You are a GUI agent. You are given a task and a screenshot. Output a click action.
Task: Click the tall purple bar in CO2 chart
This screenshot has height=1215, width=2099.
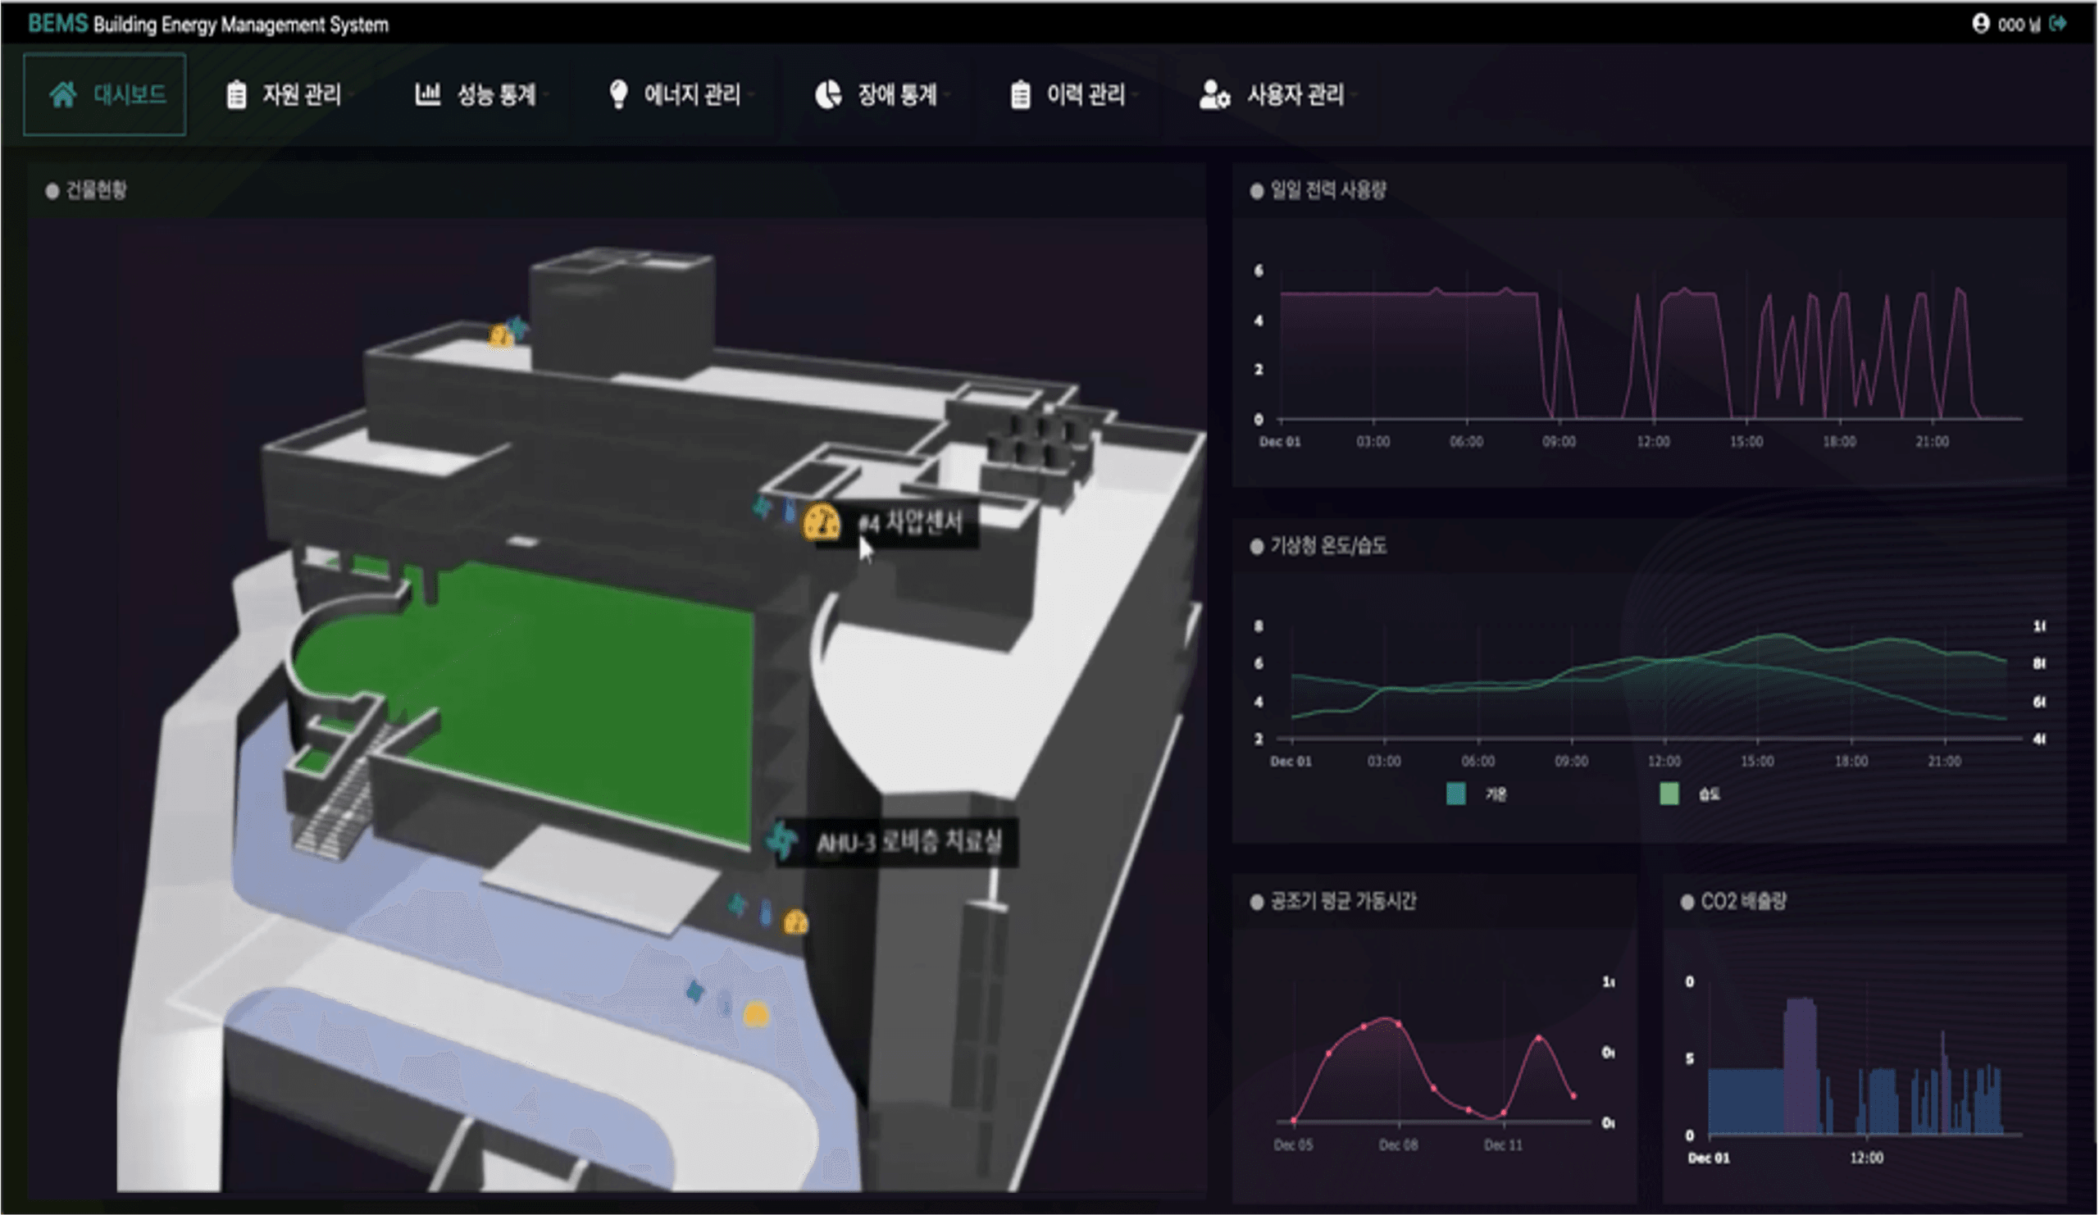[1801, 1066]
